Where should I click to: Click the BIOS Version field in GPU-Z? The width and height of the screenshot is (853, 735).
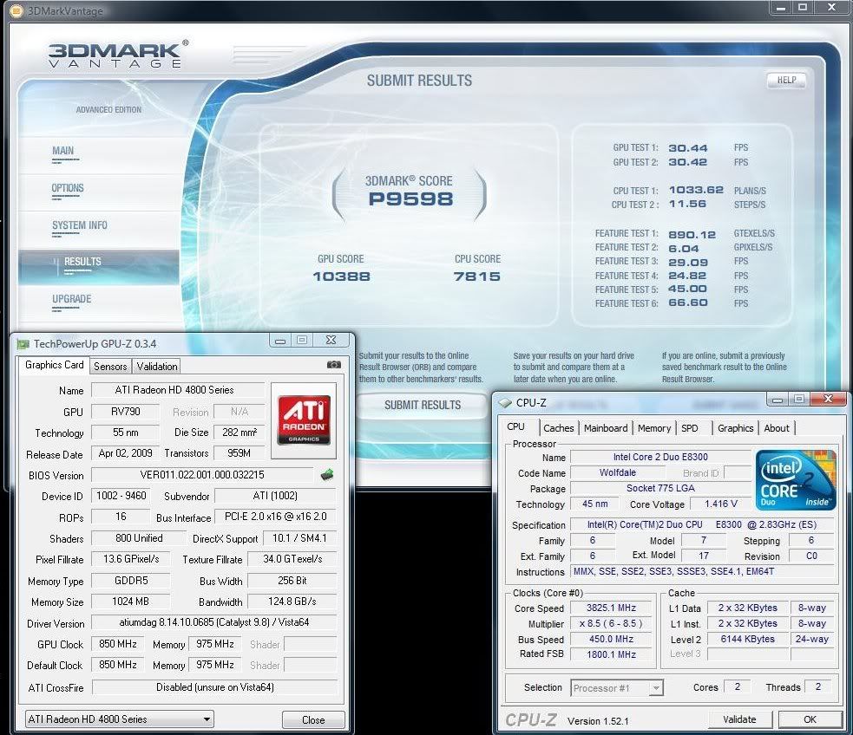coord(202,475)
